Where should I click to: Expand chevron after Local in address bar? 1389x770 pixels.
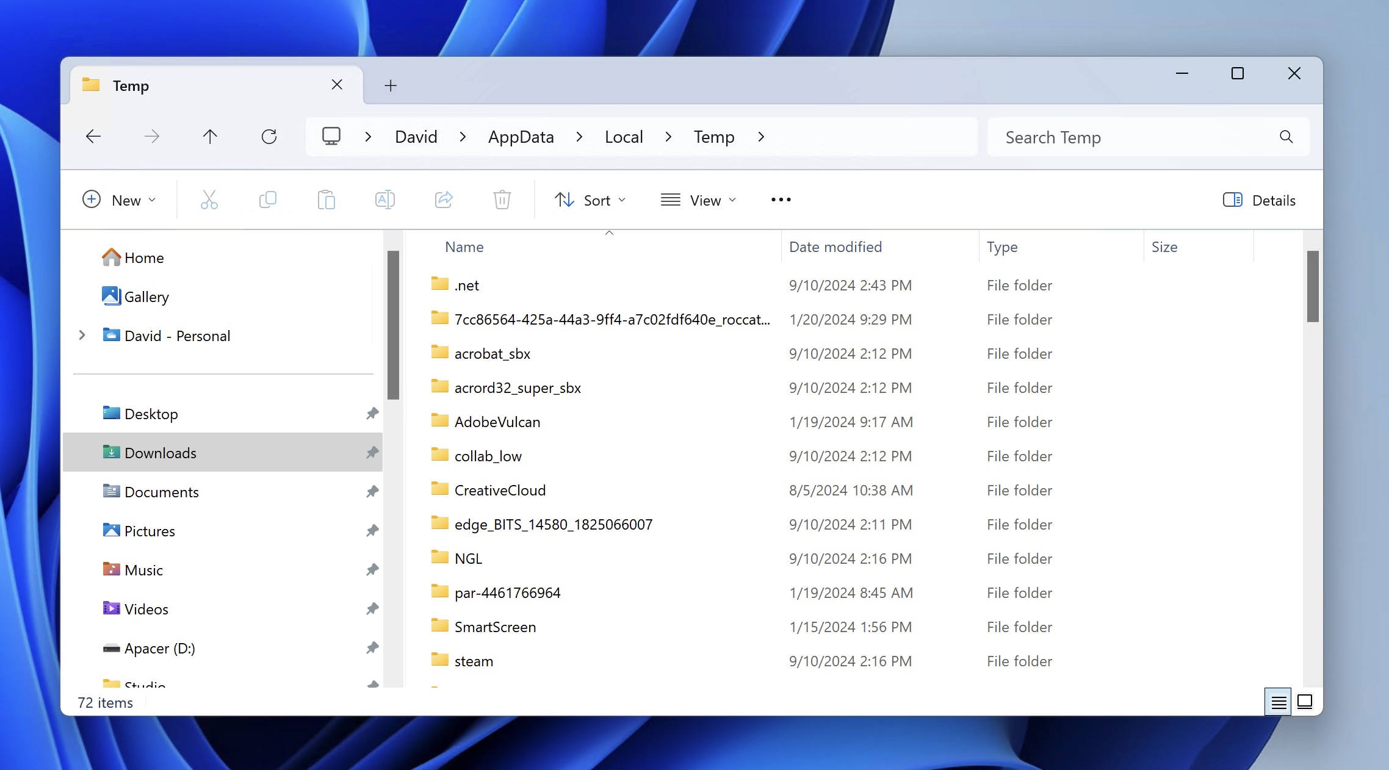pos(668,137)
